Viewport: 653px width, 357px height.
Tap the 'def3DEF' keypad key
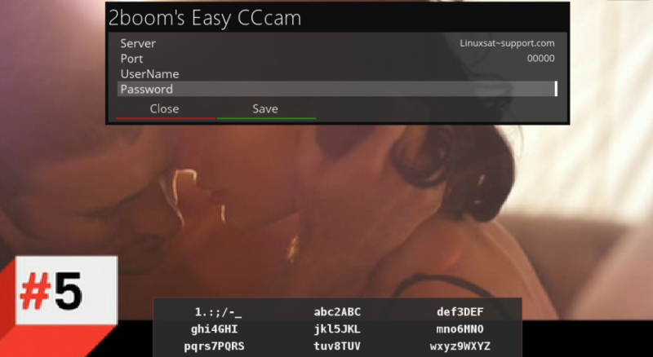[x=460, y=312]
